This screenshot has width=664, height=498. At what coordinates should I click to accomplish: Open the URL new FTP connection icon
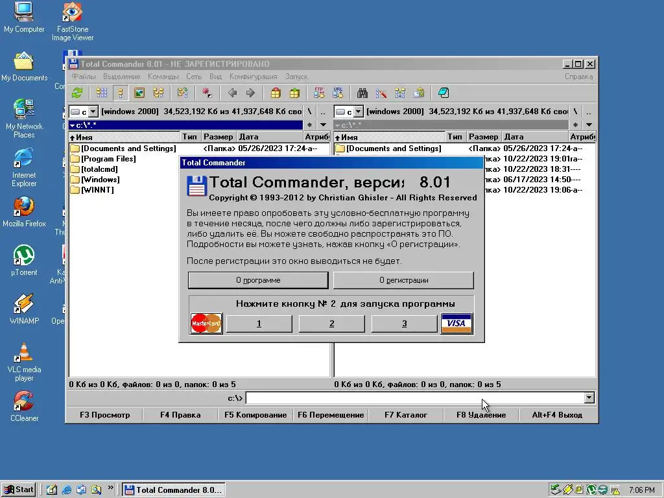(x=338, y=93)
